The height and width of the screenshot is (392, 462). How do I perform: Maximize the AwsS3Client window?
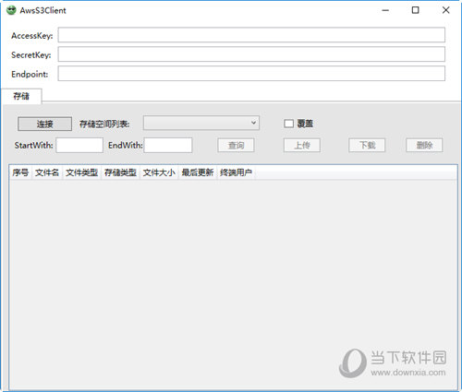(415, 10)
